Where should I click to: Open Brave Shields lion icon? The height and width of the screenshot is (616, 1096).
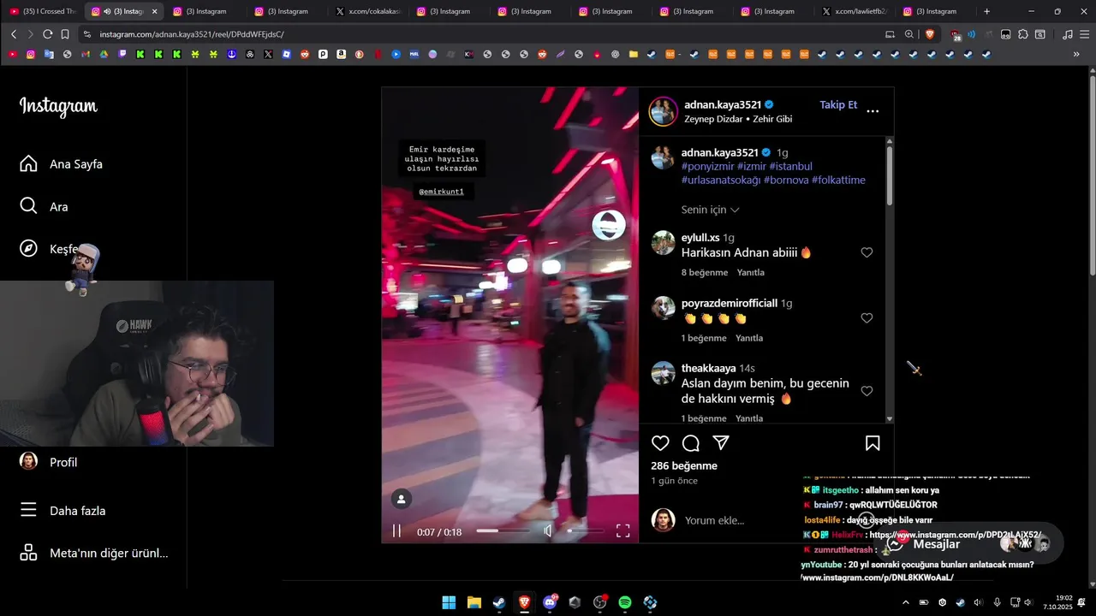pyautogui.click(x=930, y=34)
